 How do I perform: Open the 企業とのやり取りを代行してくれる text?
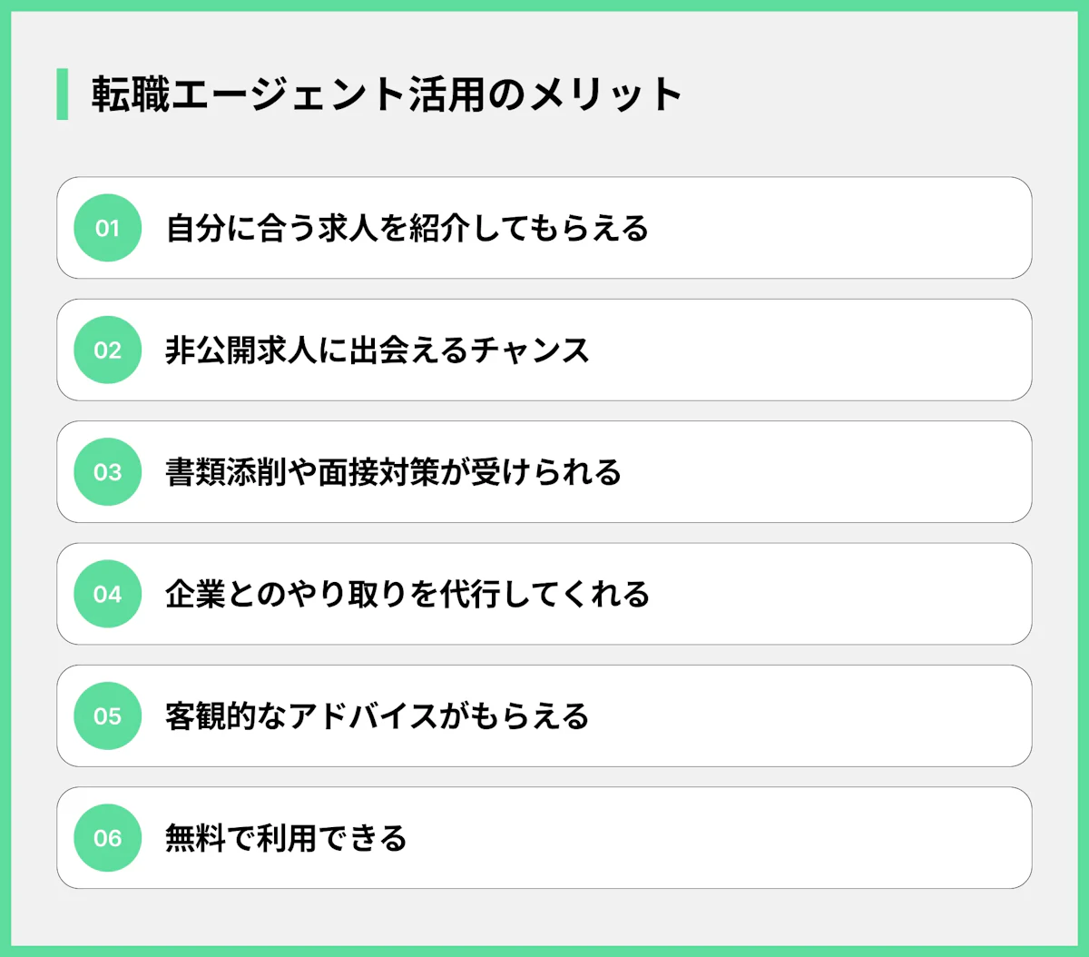407,594
